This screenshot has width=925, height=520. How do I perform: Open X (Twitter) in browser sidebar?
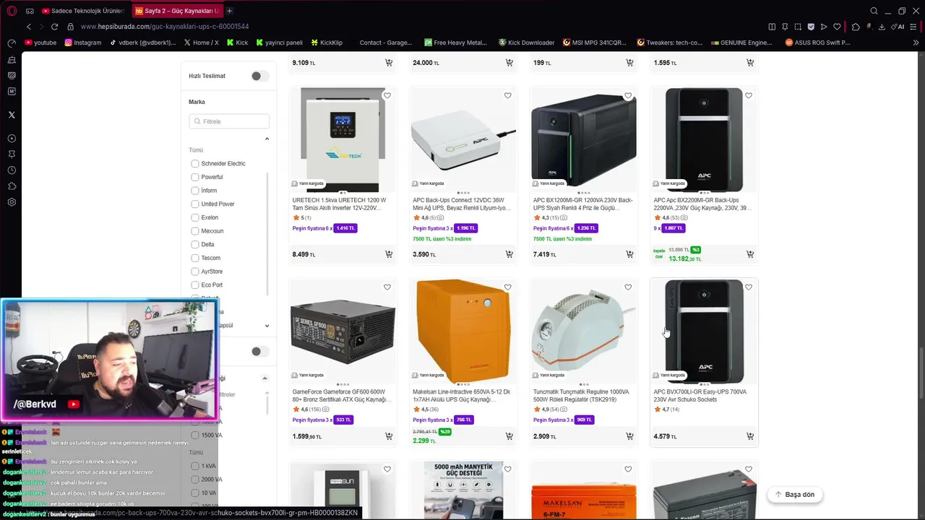(12, 115)
